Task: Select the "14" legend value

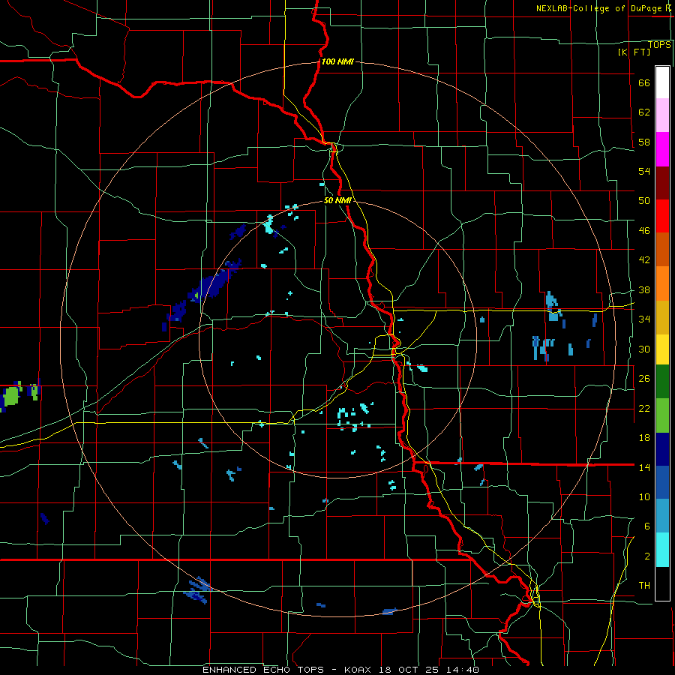Action: pyautogui.click(x=644, y=467)
